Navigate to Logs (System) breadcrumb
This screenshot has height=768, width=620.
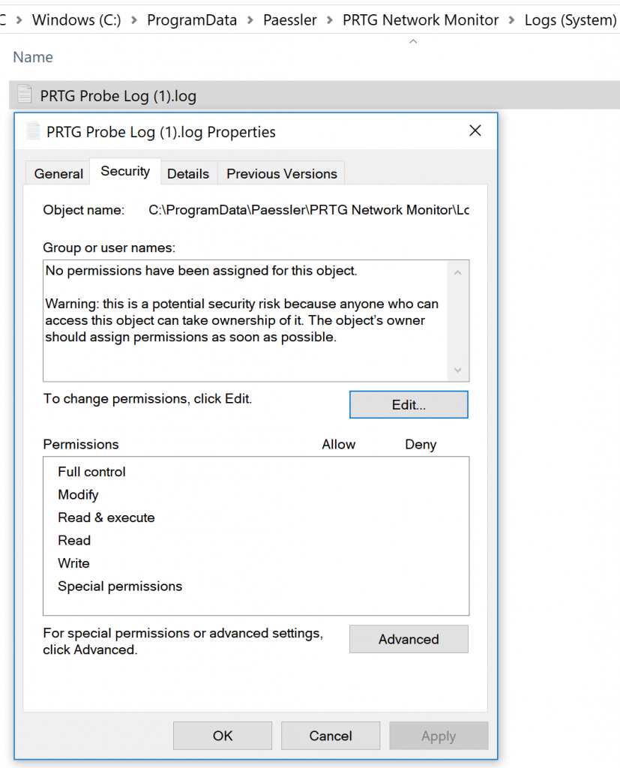(x=571, y=20)
